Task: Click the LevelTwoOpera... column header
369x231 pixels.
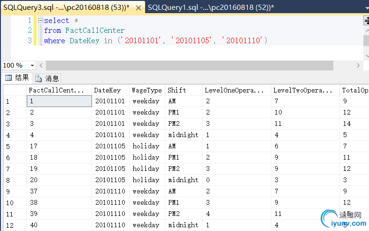Action: click(x=305, y=90)
